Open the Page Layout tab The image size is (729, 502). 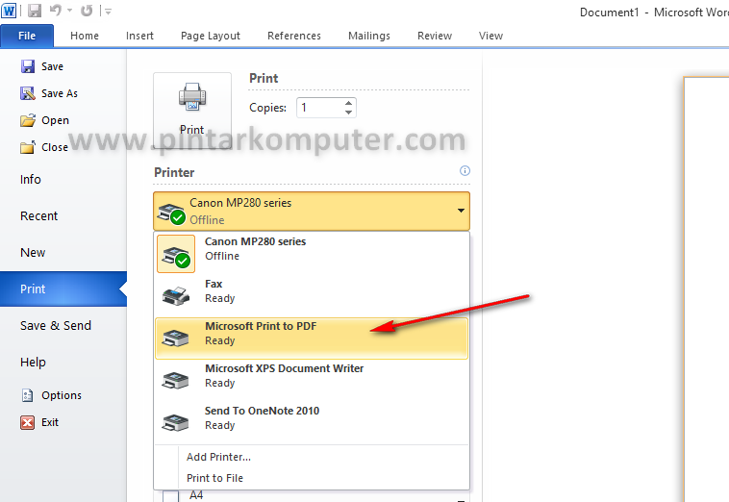click(211, 36)
